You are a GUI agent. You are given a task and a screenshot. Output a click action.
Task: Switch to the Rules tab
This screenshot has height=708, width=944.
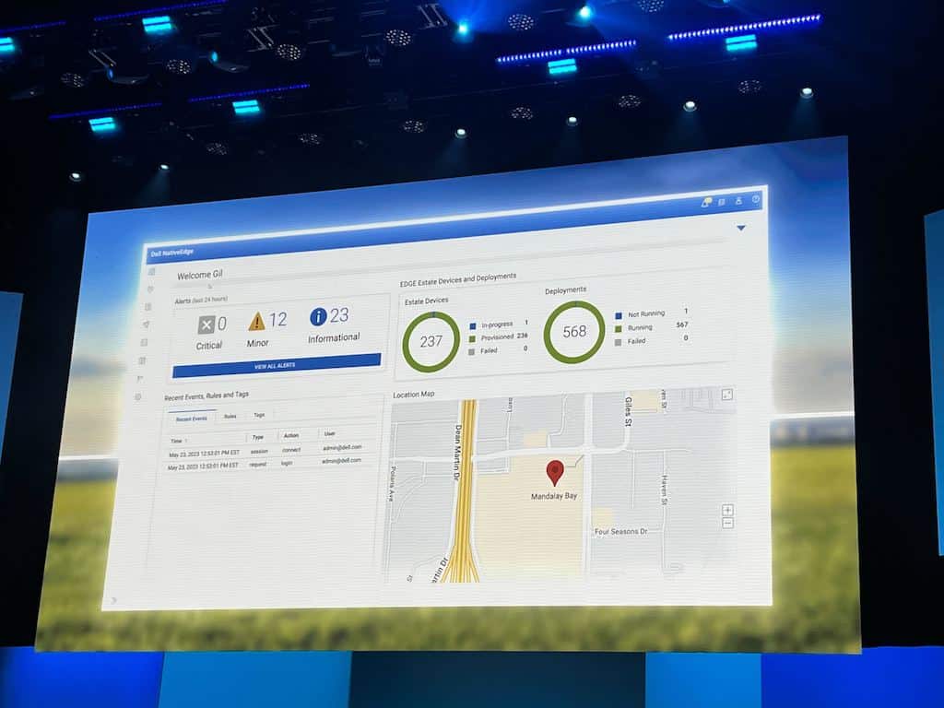click(230, 417)
